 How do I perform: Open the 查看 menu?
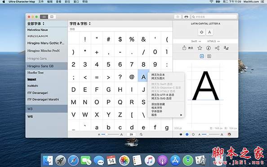[58, 2]
